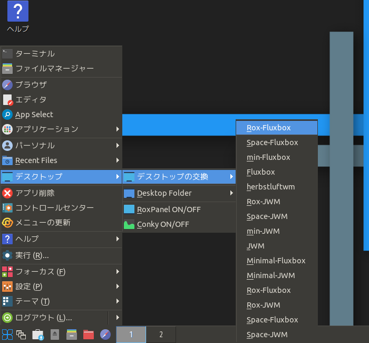The image size is (369, 343).
Task: Launch the browser compass icon in the taskbar
Action: 105,335
